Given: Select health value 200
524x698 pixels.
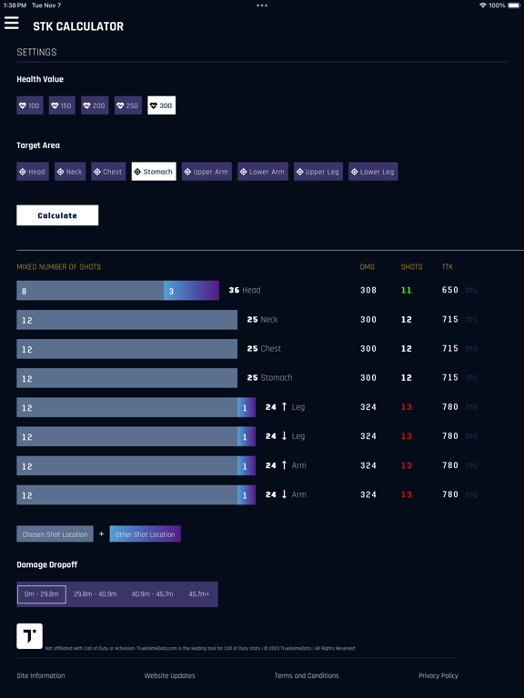Looking at the screenshot, I should click(95, 105).
